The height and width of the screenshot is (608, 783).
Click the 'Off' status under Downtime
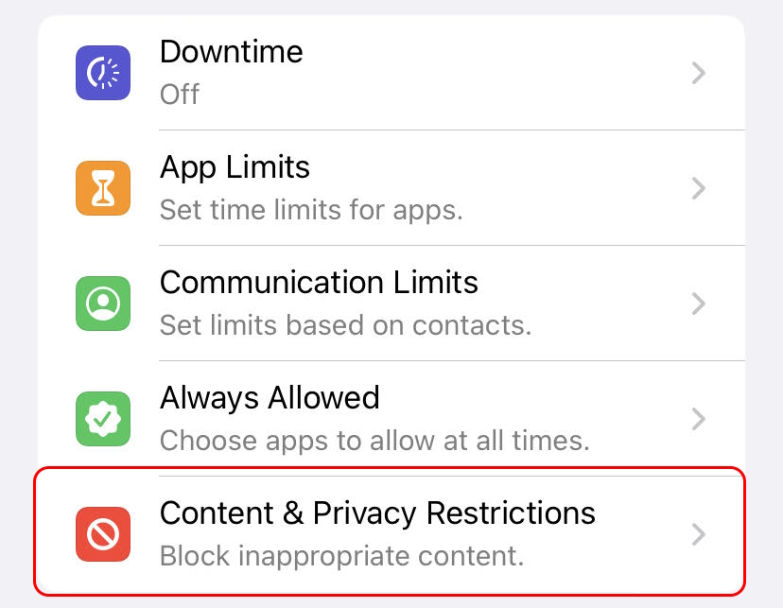point(180,95)
